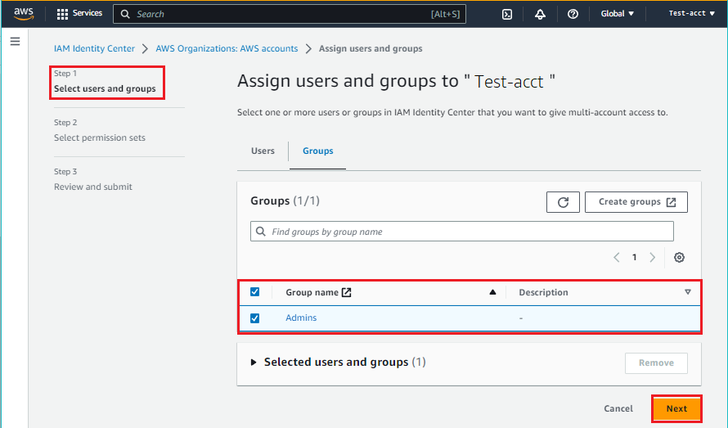Go to the next groups page
728x428 pixels.
point(652,258)
